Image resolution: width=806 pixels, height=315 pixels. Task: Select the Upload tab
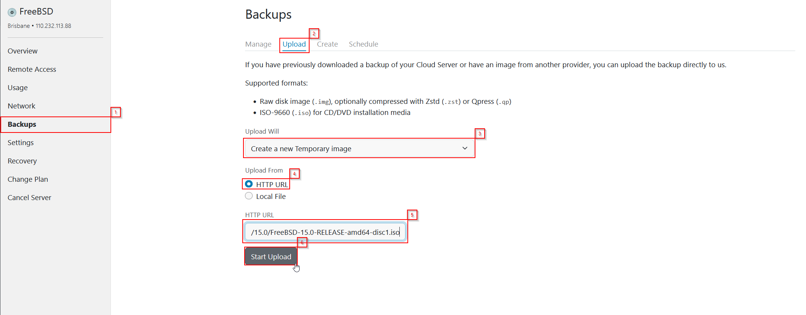(x=294, y=44)
